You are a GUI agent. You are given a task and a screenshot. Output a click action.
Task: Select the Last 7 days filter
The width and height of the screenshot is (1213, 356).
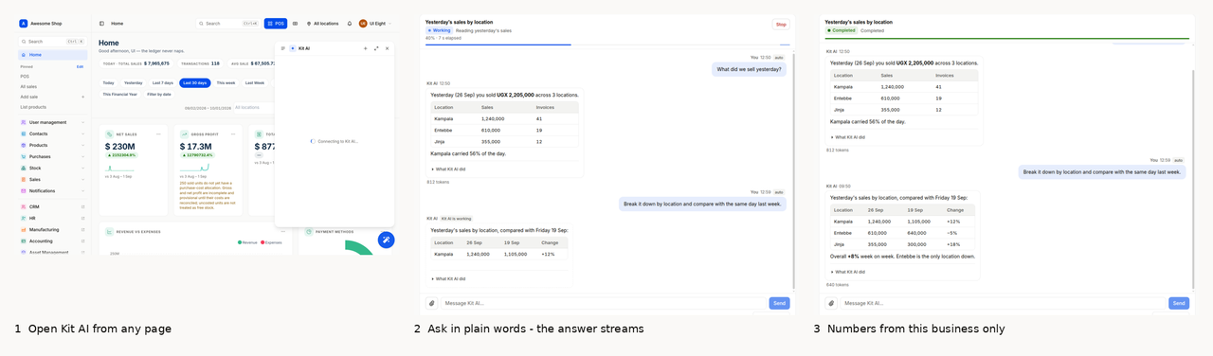pos(163,82)
